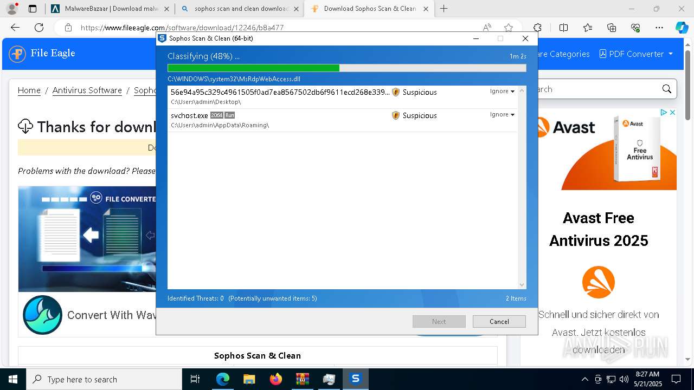Go back in Edge browser
This screenshot has height=390, width=694.
tap(15, 28)
